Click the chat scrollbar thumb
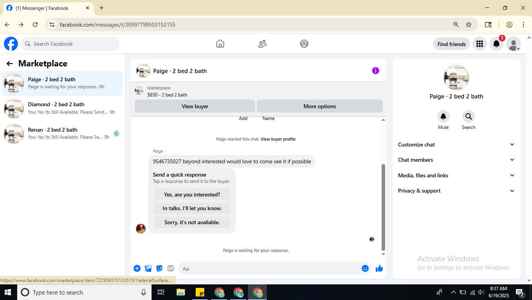This screenshot has height=300, width=532. pos(383,207)
